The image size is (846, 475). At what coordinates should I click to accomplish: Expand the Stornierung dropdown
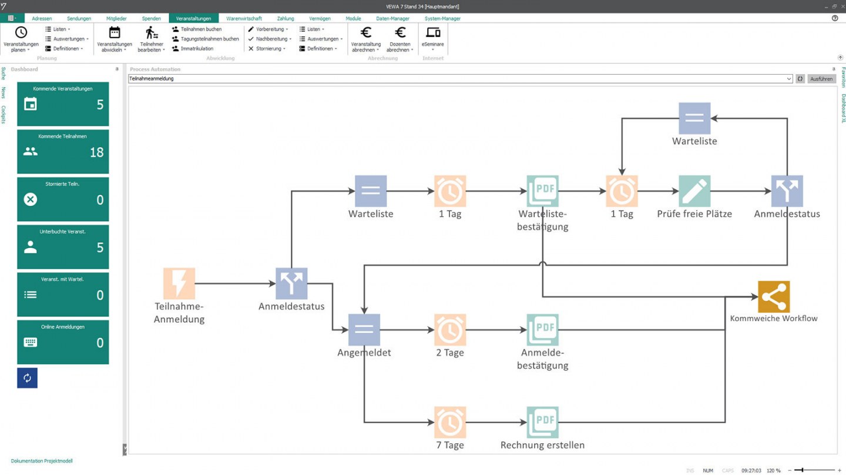(x=267, y=49)
